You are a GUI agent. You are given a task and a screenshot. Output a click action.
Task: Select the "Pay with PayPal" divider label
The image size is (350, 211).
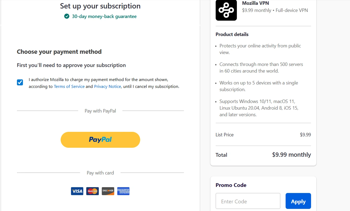pos(100,111)
